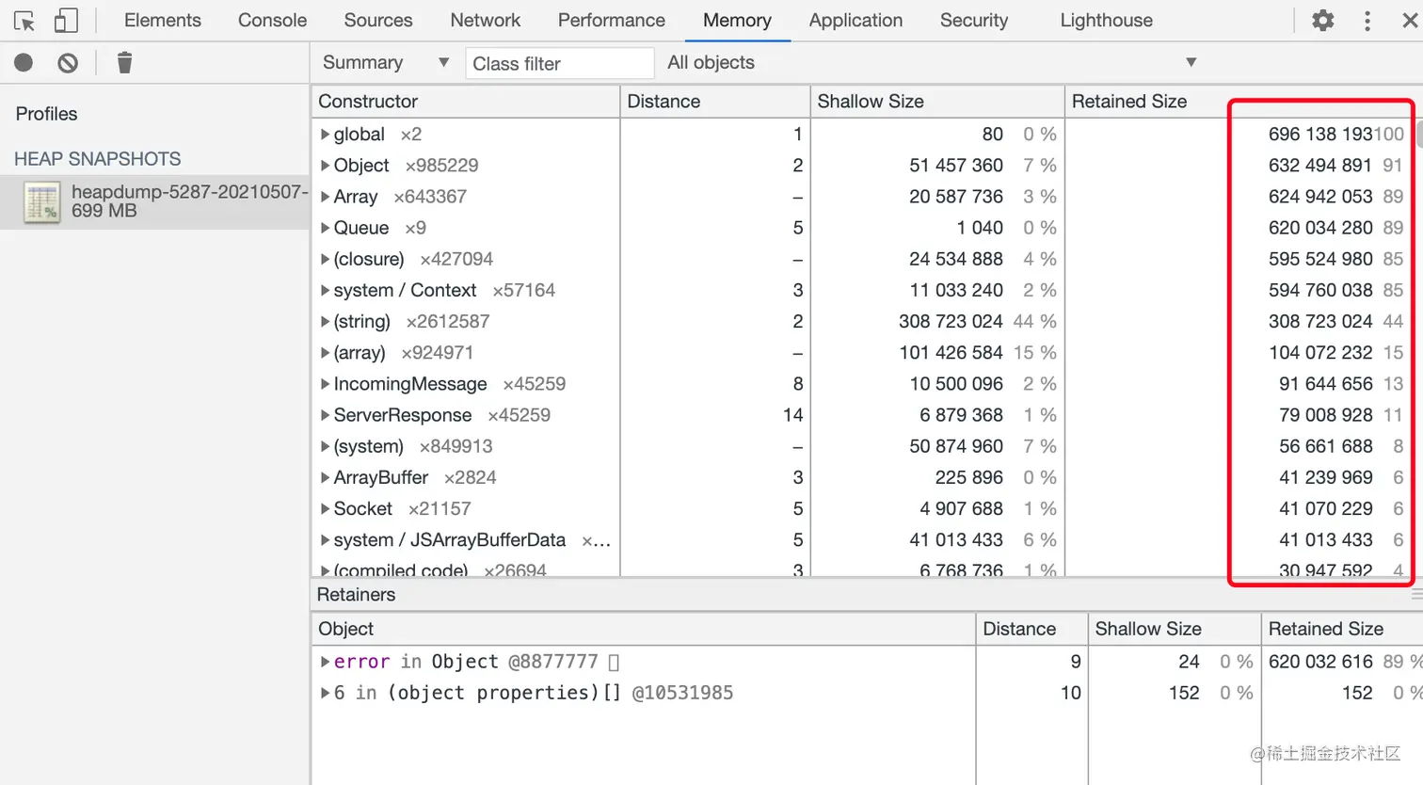Screen dimensions: 1423x785
Task: Take heap snapshot with the record button
Action: pos(24,63)
